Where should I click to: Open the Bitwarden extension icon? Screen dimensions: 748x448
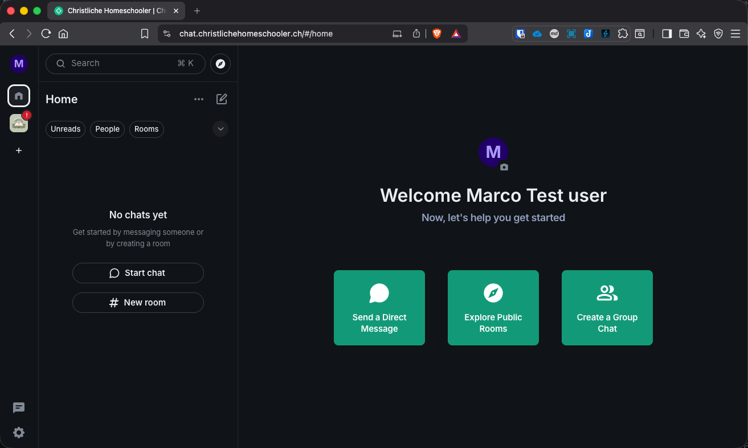tap(520, 34)
